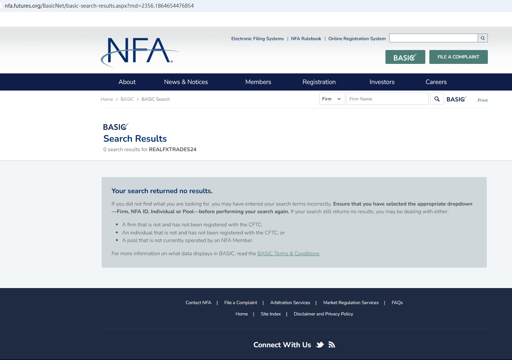Click the BASIC logo above Search Results
This screenshot has width=512, height=360.
point(116,127)
